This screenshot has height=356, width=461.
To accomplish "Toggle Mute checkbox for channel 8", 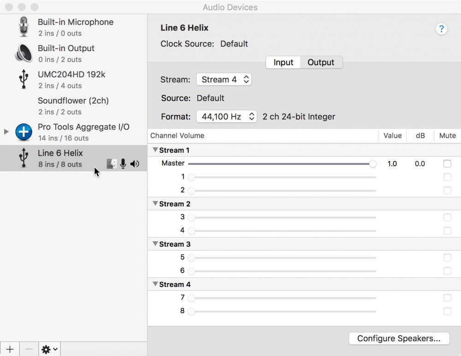I will click(x=447, y=311).
